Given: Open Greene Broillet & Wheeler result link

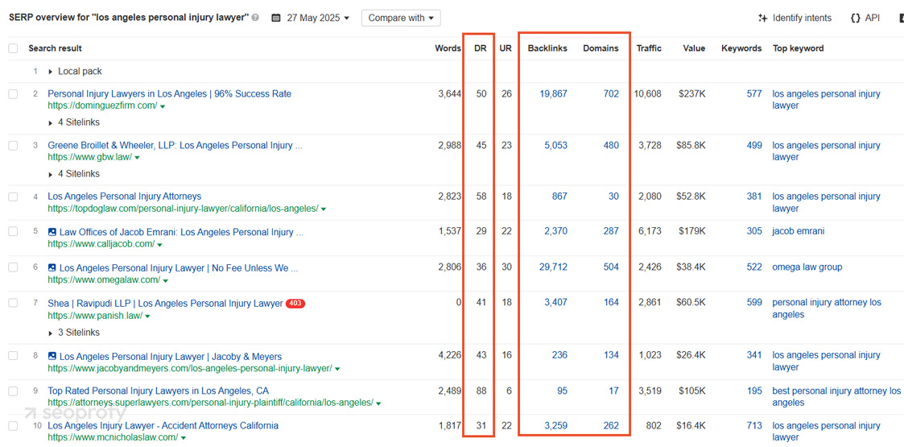Looking at the screenshot, I should pyautogui.click(x=175, y=146).
